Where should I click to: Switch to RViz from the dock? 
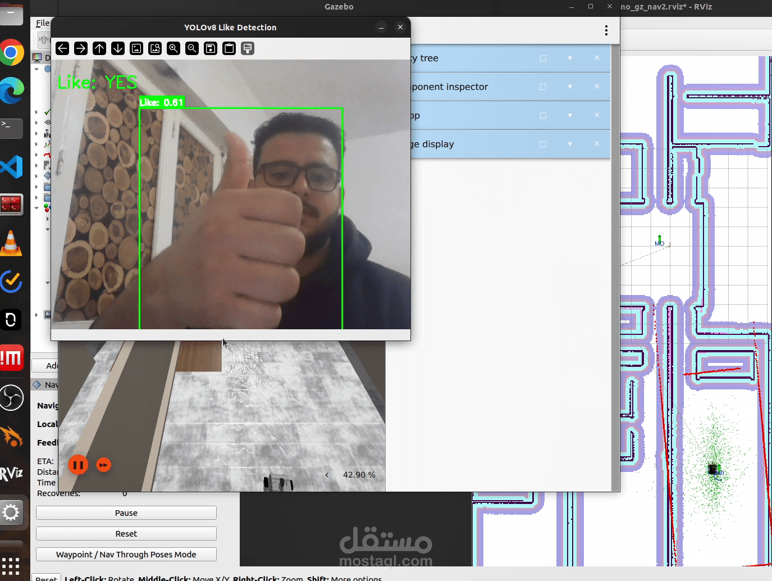pyautogui.click(x=11, y=474)
